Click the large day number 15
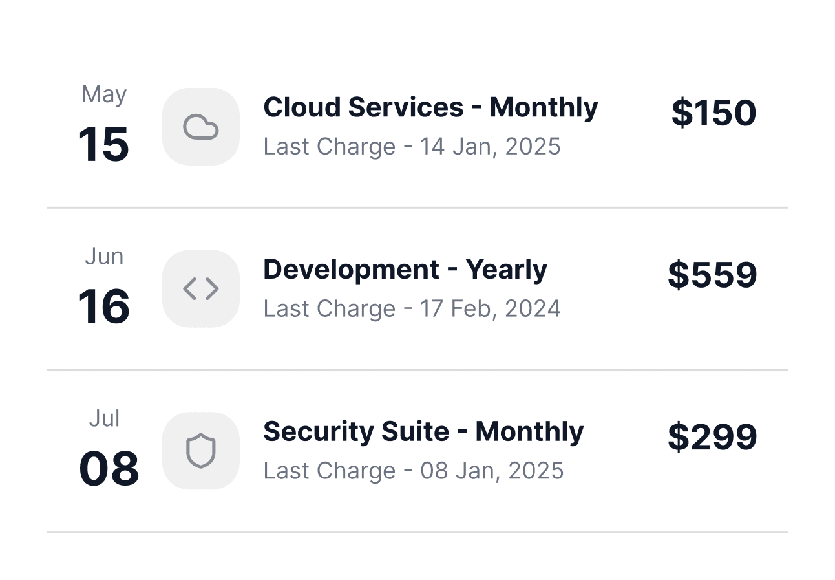Screen dimensions: 835x580 (x=104, y=144)
